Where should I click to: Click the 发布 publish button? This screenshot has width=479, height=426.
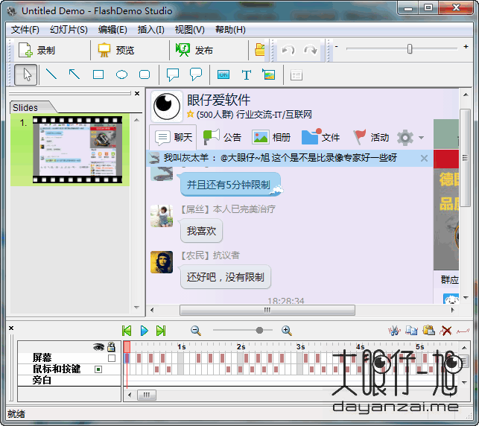tap(194, 50)
